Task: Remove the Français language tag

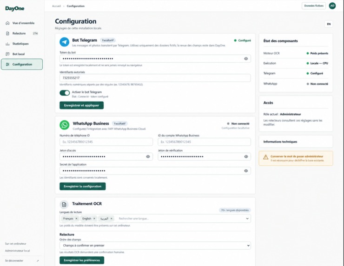Action: pos(76,219)
